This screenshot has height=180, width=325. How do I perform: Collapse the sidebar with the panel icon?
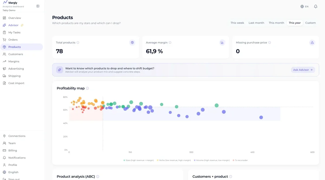tap(38, 6)
